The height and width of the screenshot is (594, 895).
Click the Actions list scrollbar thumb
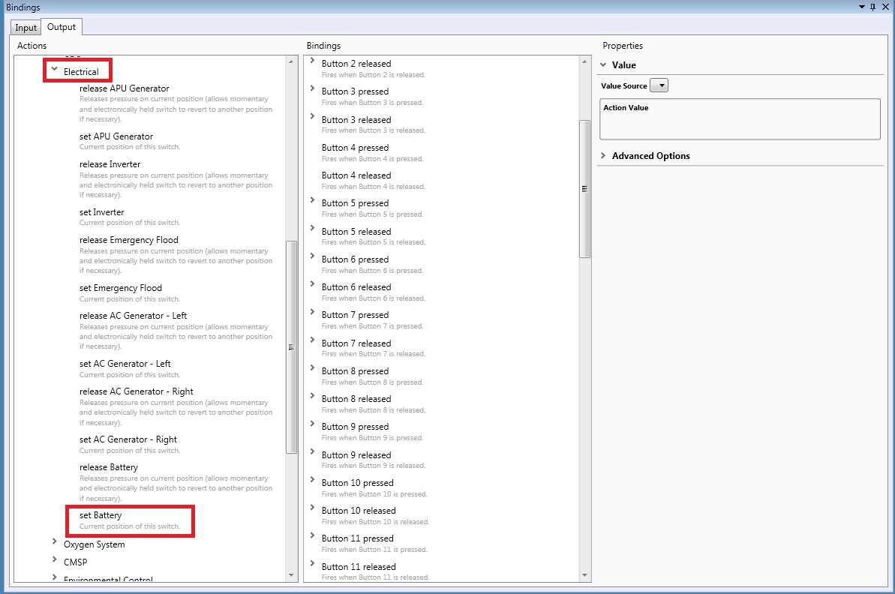point(291,347)
